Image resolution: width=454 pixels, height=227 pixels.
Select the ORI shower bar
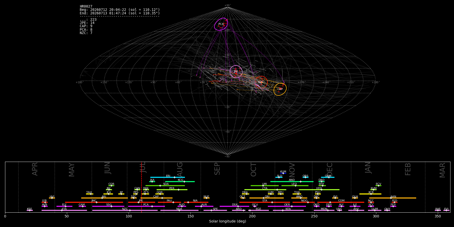(x=267, y=198)
